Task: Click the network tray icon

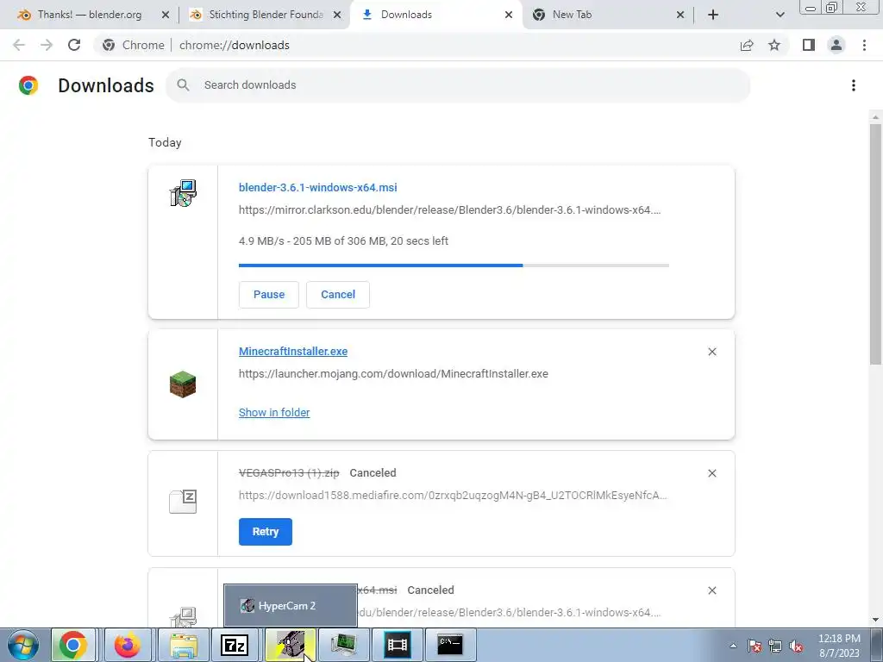Action: (x=775, y=646)
